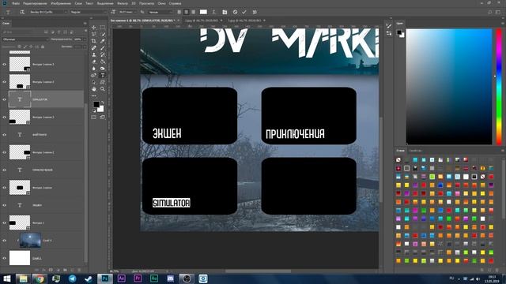Screen dimensions: 506x284
Task: Open After Effects from the taskbar
Action: tap(122, 278)
